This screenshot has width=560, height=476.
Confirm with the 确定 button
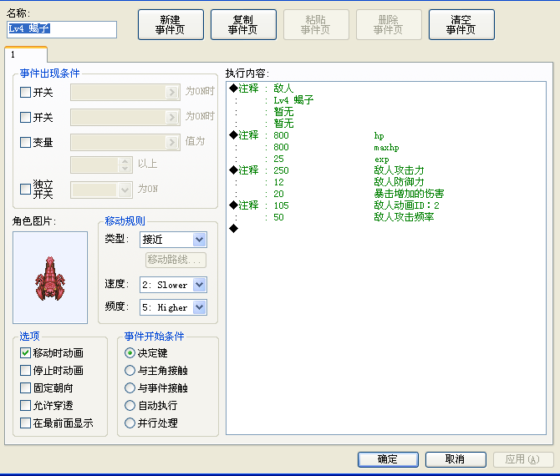[388, 459]
